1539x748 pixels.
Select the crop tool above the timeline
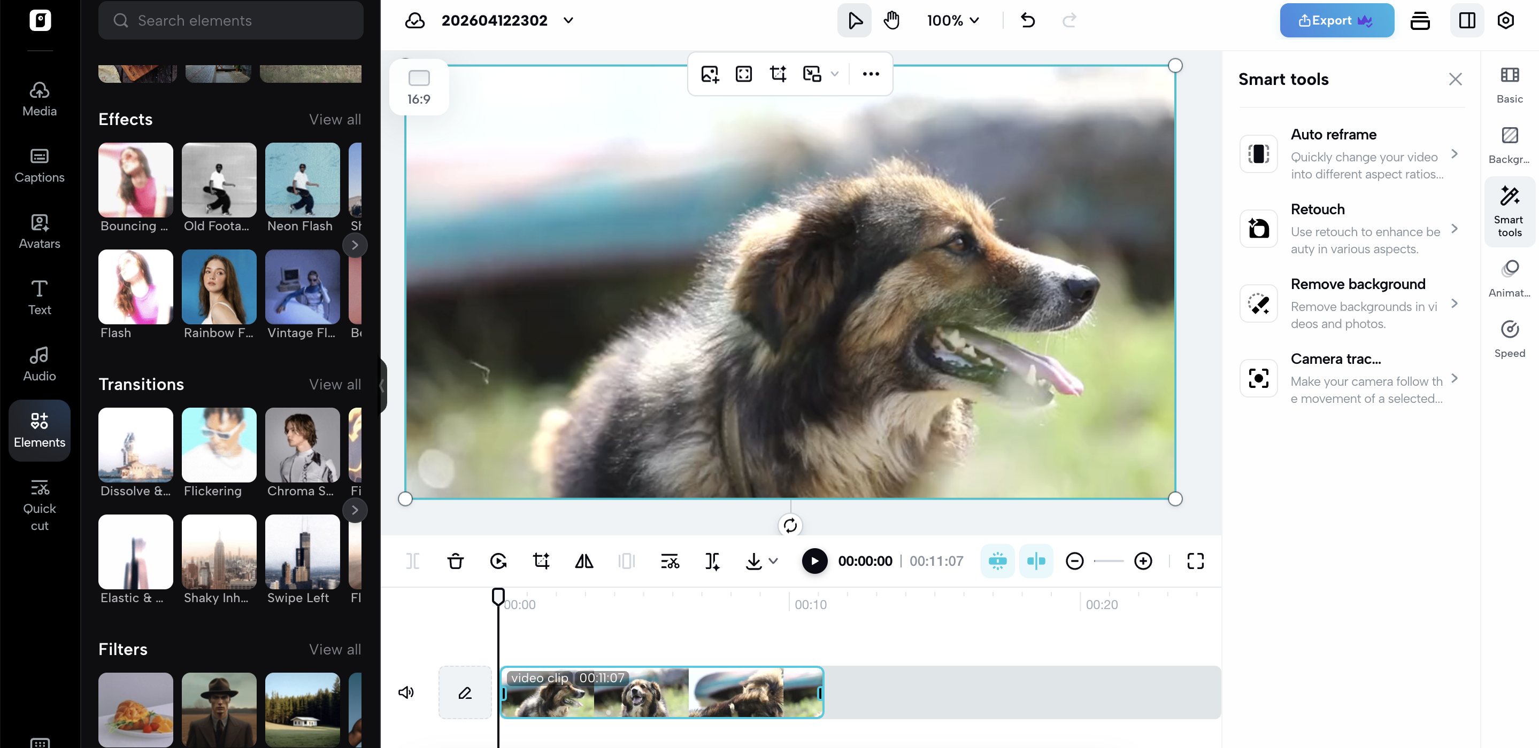(x=541, y=561)
